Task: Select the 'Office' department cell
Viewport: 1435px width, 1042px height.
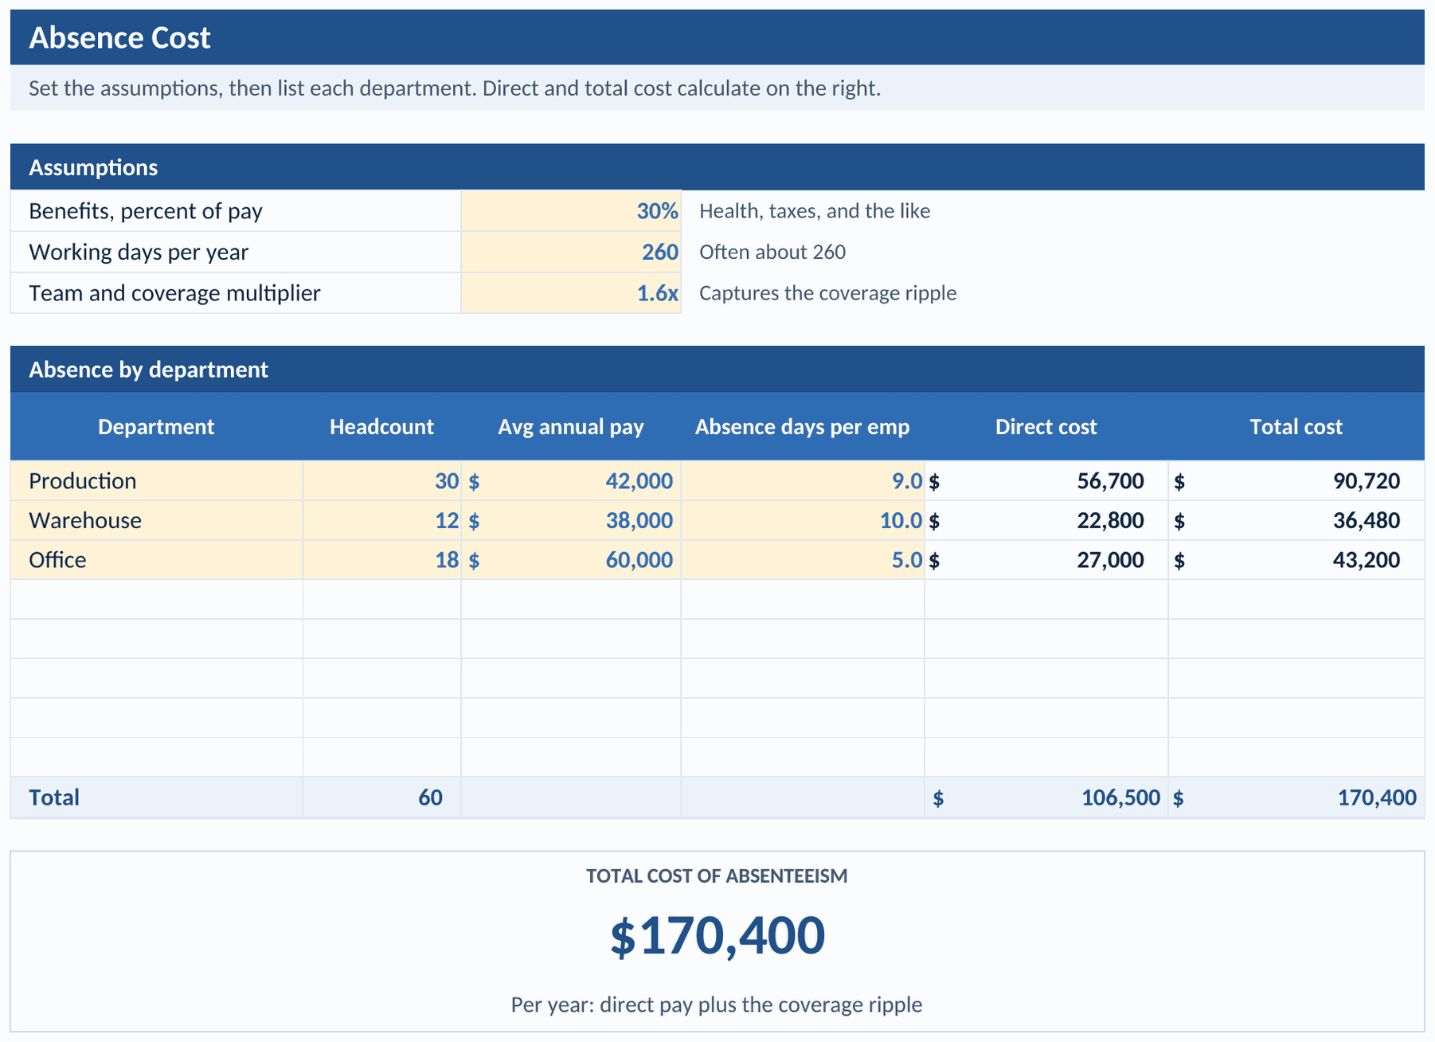Action: tap(157, 560)
